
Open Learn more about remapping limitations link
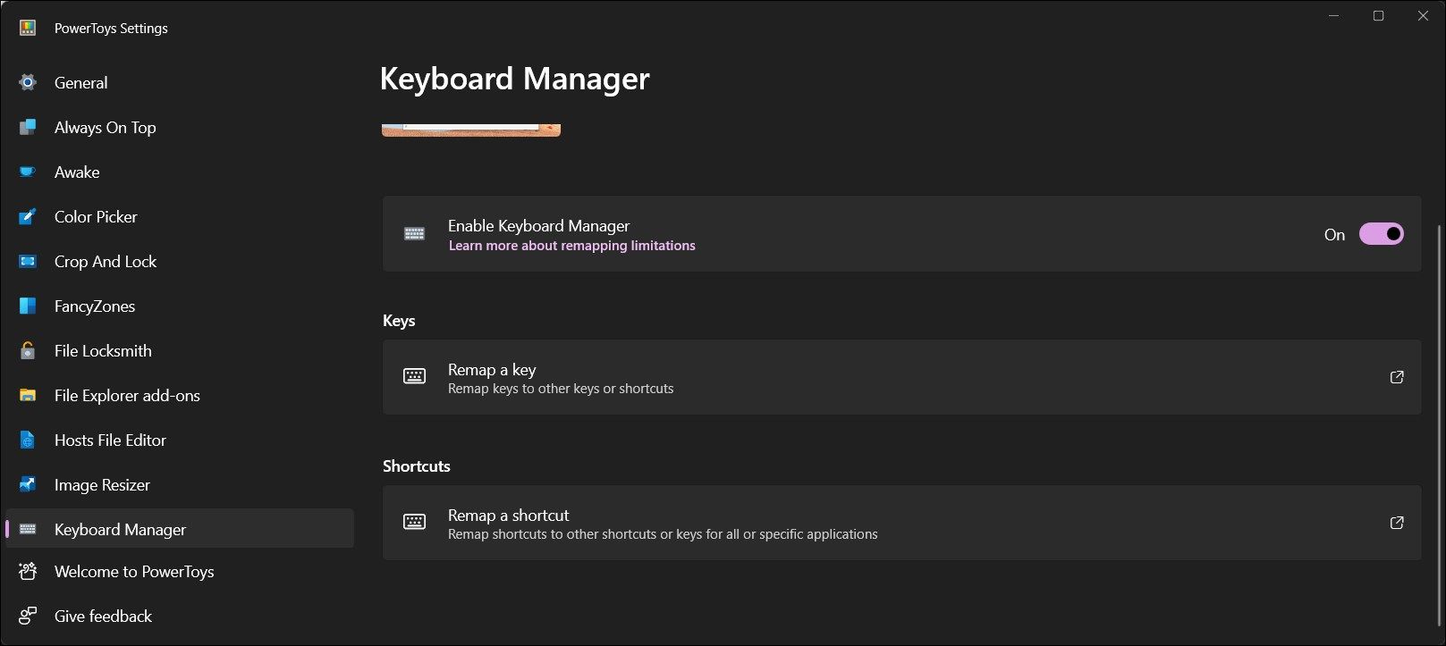[571, 246]
